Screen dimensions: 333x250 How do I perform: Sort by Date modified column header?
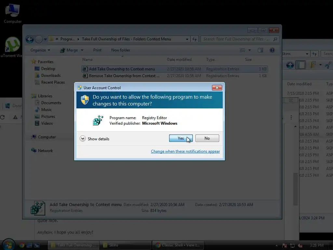[179, 60]
